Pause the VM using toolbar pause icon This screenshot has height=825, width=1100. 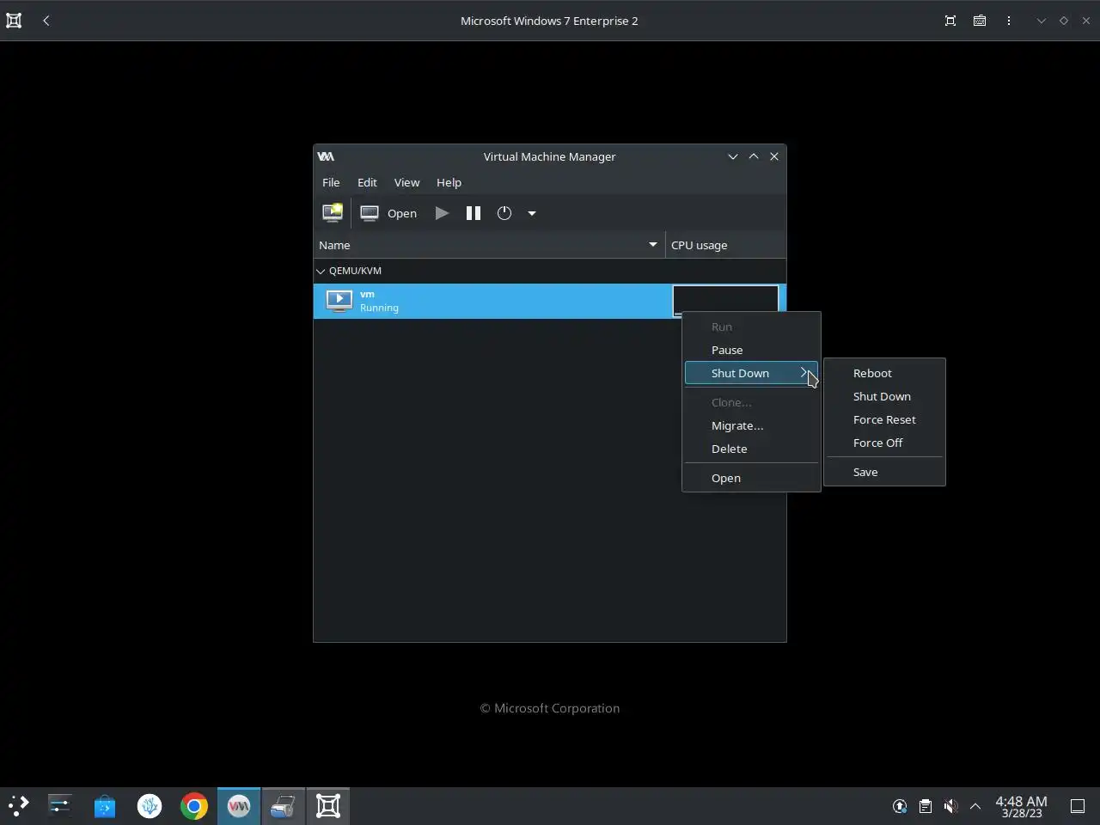pyautogui.click(x=474, y=213)
